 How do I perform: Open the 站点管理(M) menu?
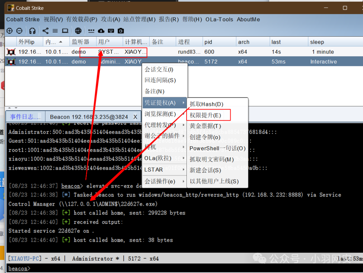139,19
